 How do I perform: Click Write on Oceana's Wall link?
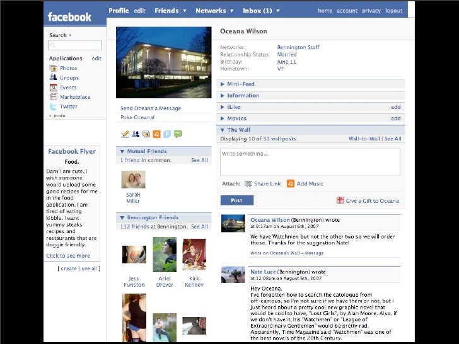[275, 253]
